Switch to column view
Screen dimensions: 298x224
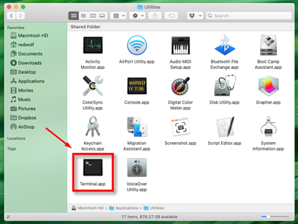pyautogui.click(x=93, y=16)
